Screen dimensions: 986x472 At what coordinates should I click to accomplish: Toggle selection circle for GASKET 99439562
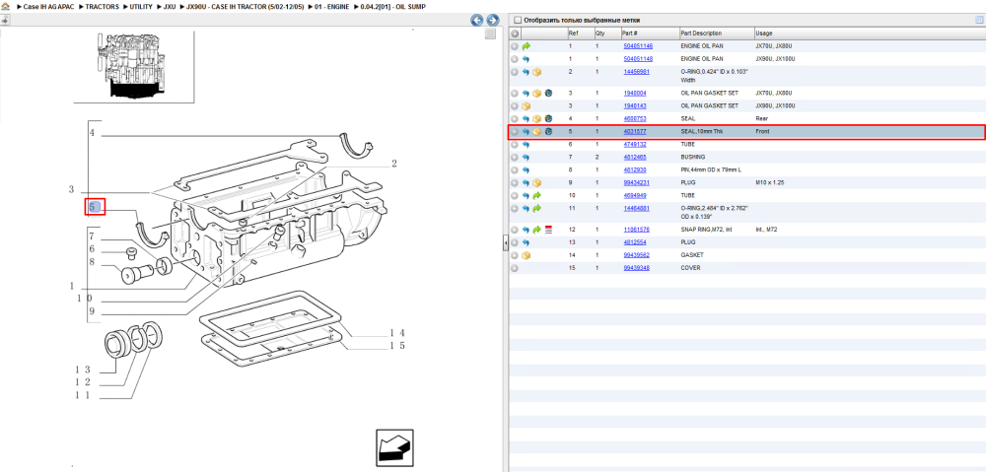[x=515, y=256]
